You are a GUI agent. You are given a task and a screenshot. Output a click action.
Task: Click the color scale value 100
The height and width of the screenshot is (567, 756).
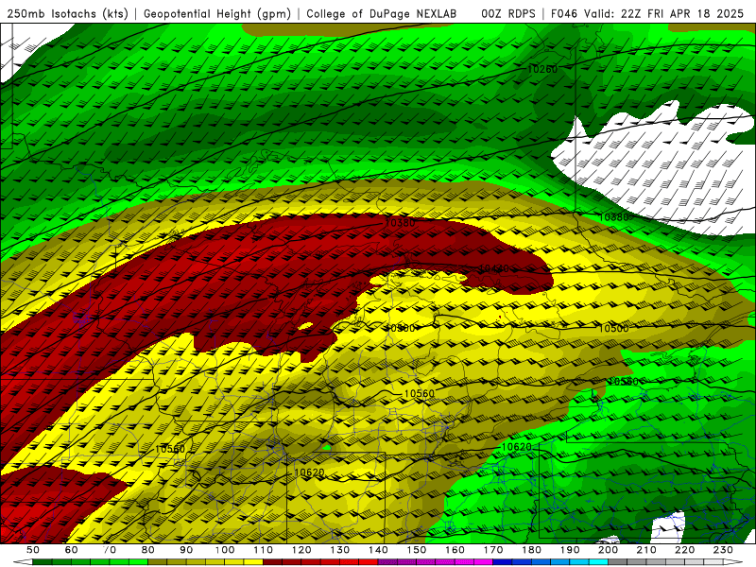point(225,550)
